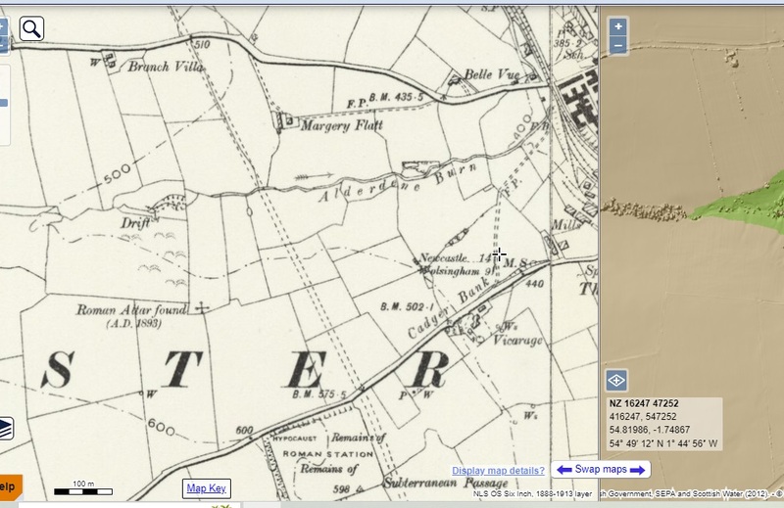The image size is (784, 508).
Task: Click the Swap maps button
Action: point(601,470)
